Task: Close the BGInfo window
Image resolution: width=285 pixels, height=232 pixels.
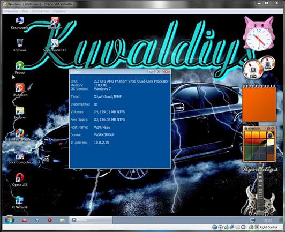Action: 166,71
